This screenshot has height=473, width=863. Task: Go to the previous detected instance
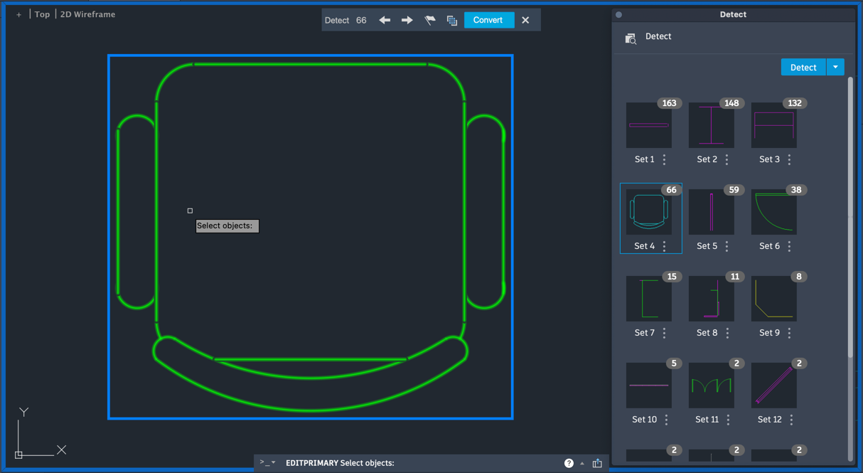coord(385,20)
